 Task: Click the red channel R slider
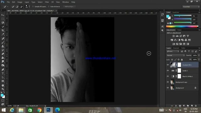[183, 16]
